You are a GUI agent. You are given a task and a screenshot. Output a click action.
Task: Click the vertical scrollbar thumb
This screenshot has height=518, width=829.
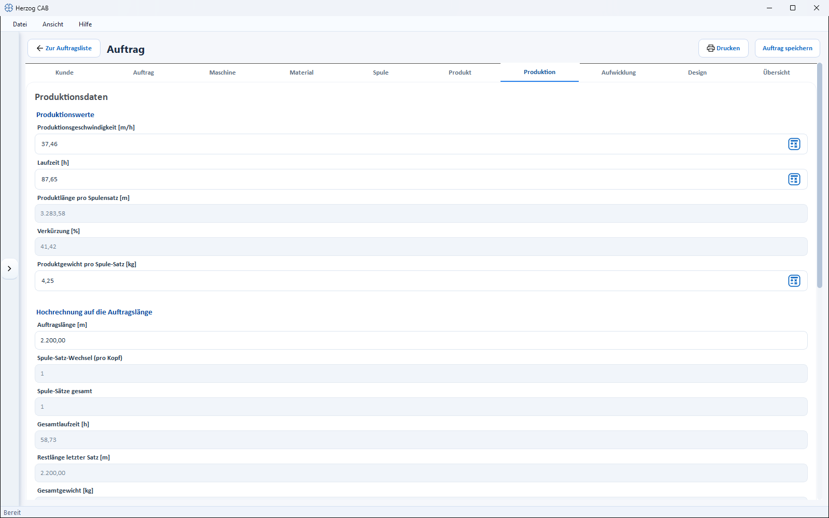819,175
